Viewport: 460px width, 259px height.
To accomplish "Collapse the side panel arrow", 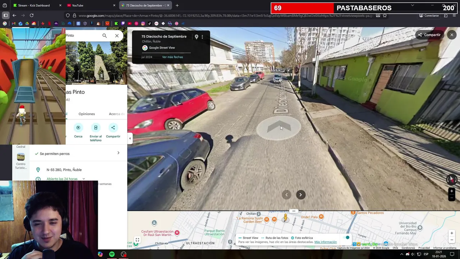I will point(130,138).
